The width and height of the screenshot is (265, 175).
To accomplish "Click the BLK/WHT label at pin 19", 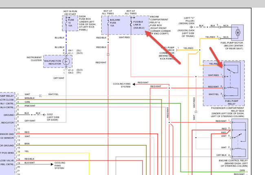I will [30, 163].
